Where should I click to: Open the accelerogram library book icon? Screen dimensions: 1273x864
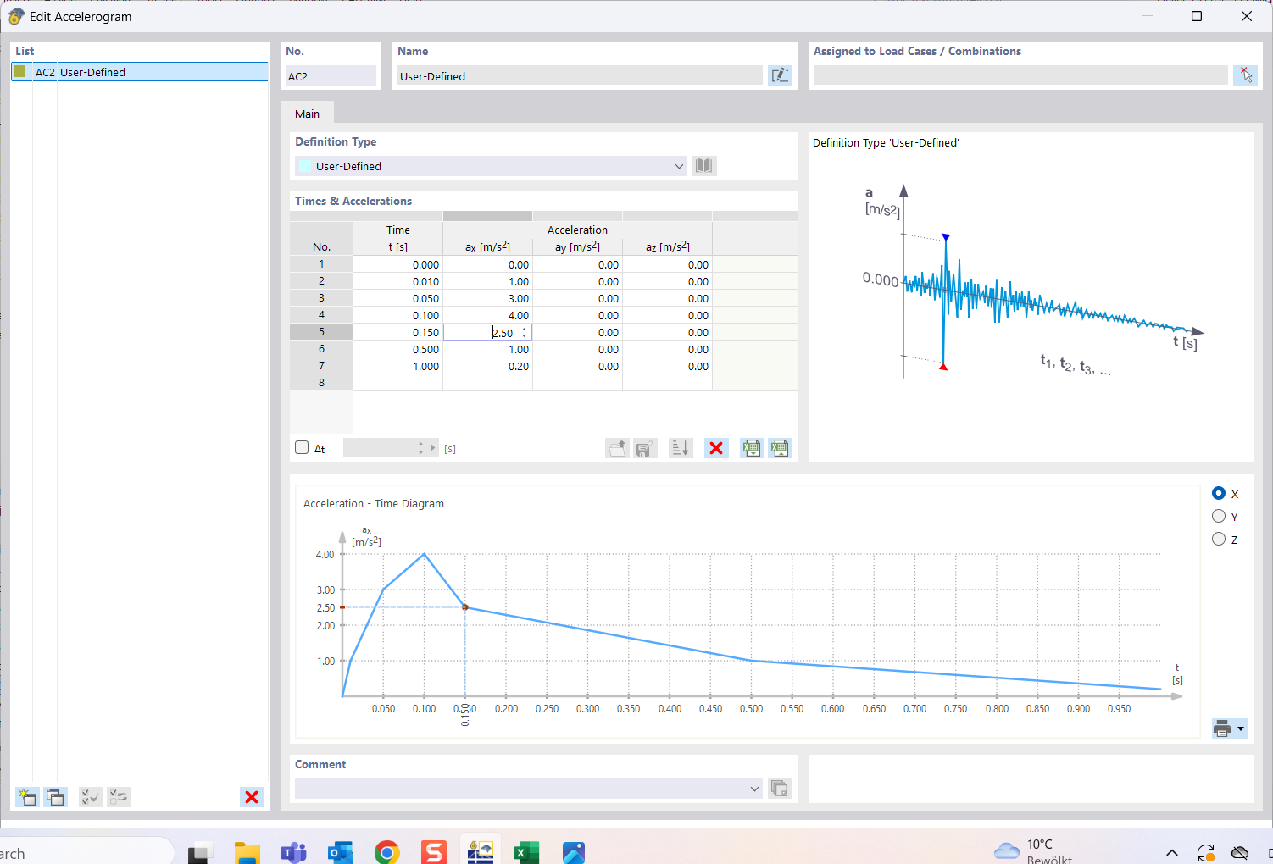(703, 165)
